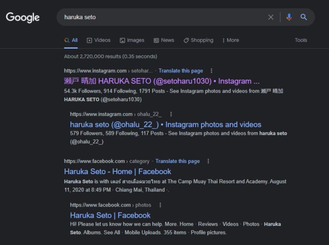Open three-dot menu for Facebook photos result
Viewport: 329px width, 245px height.
coord(160,205)
